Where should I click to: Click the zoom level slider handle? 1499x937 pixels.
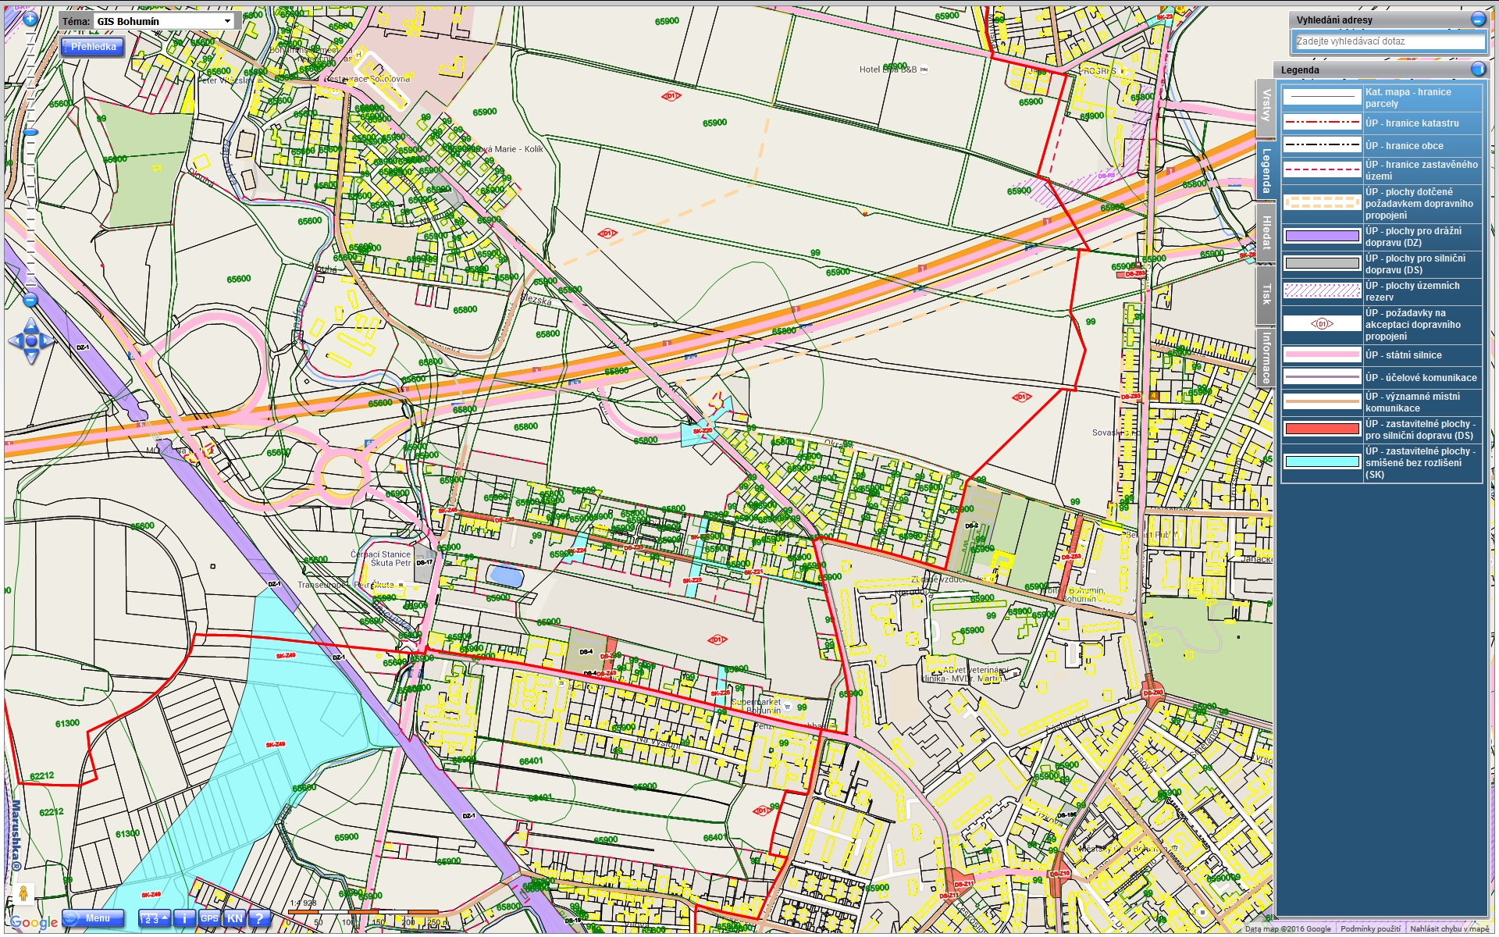30,133
